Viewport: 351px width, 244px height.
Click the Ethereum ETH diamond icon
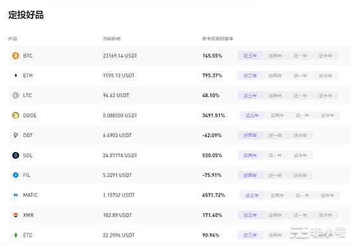click(x=15, y=75)
